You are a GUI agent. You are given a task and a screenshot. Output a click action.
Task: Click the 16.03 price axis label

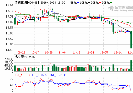[9, 33]
